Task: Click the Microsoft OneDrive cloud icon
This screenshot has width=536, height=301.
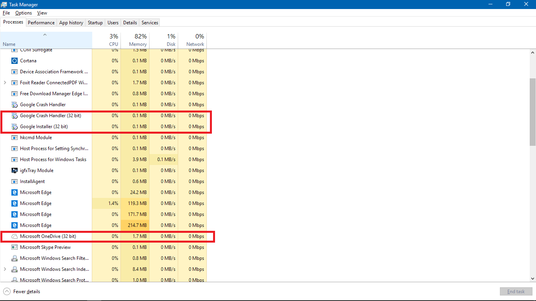Action: [x=15, y=236]
